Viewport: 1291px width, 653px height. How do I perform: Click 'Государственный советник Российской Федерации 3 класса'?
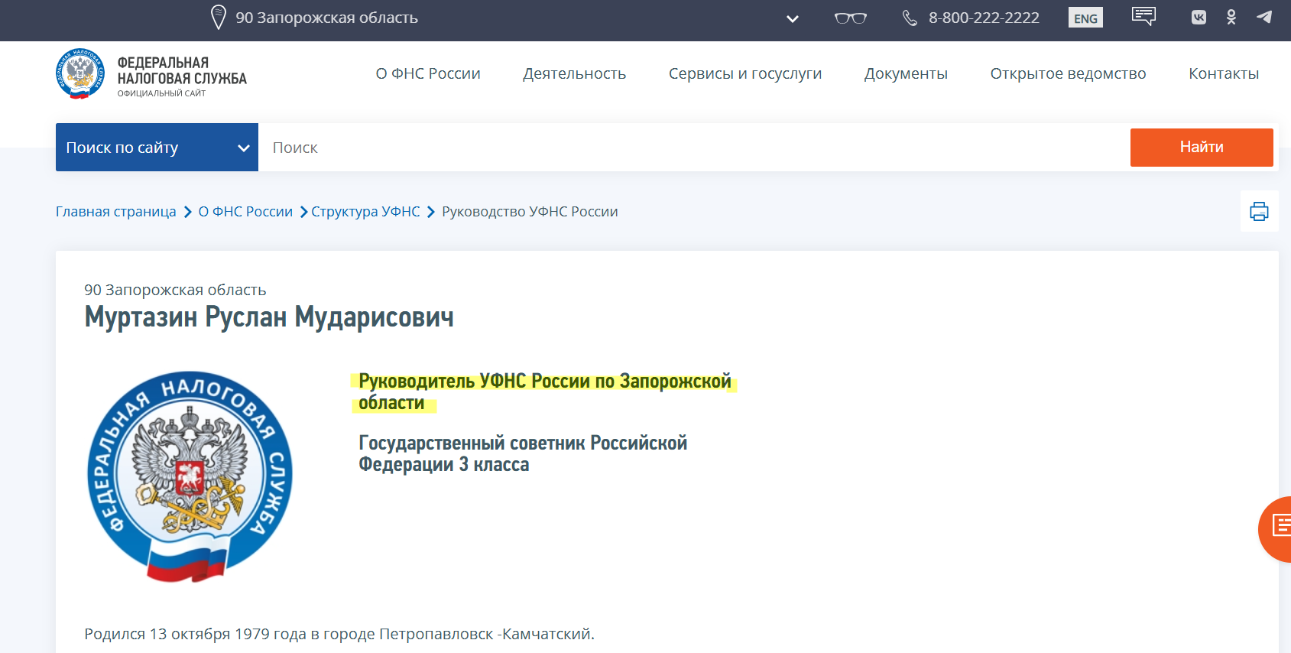pos(523,453)
